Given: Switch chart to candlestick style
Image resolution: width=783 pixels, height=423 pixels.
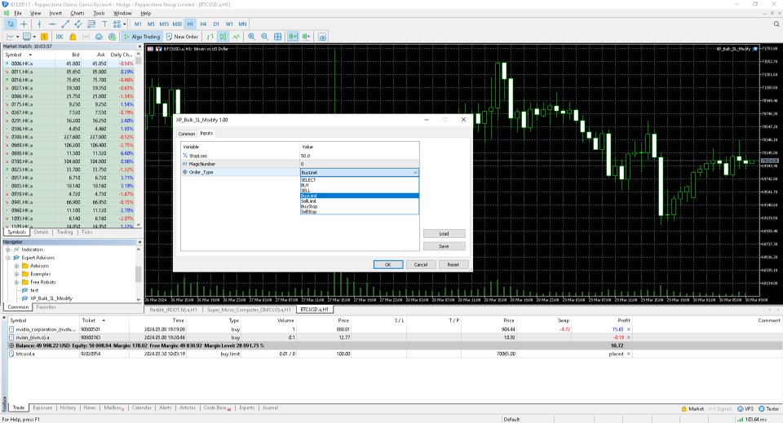Looking at the screenshot, I should click(x=223, y=37).
